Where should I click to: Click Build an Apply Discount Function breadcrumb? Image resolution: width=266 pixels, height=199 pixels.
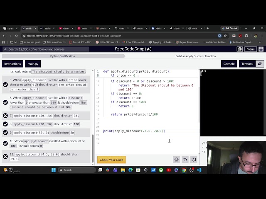coord(196,56)
